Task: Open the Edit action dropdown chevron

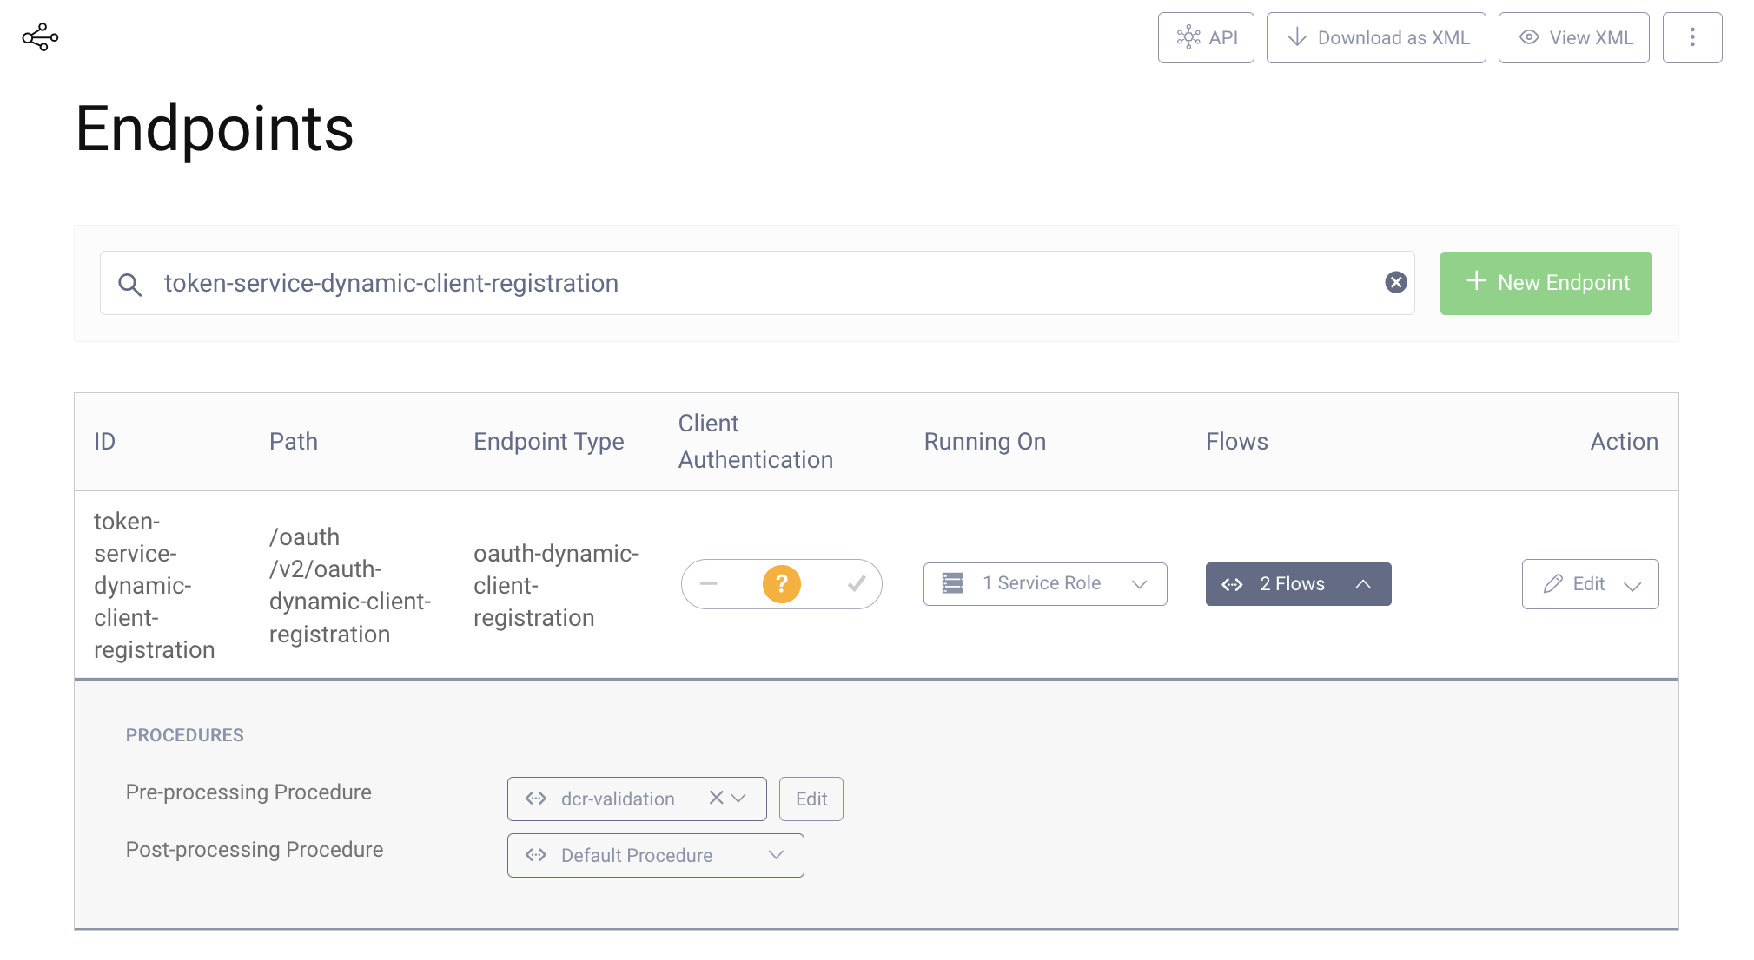Action: (1632, 586)
